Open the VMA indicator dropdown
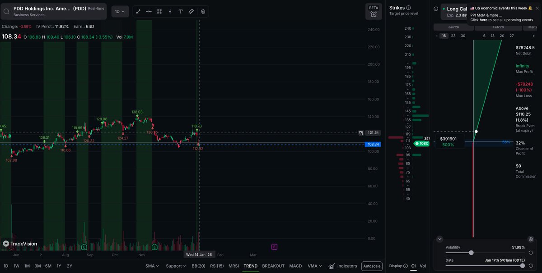 pos(314,266)
